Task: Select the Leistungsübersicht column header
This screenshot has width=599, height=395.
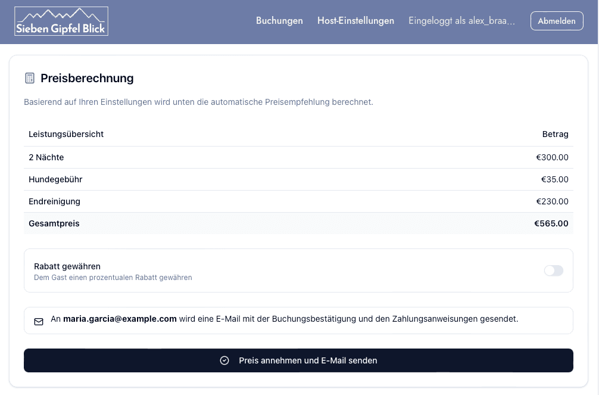Action: point(66,134)
